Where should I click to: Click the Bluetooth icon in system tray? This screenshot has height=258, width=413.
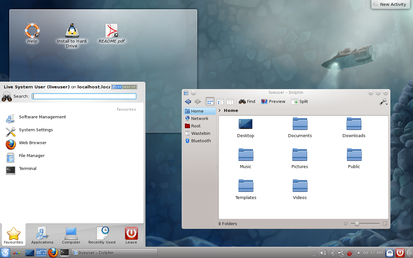click(x=332, y=253)
